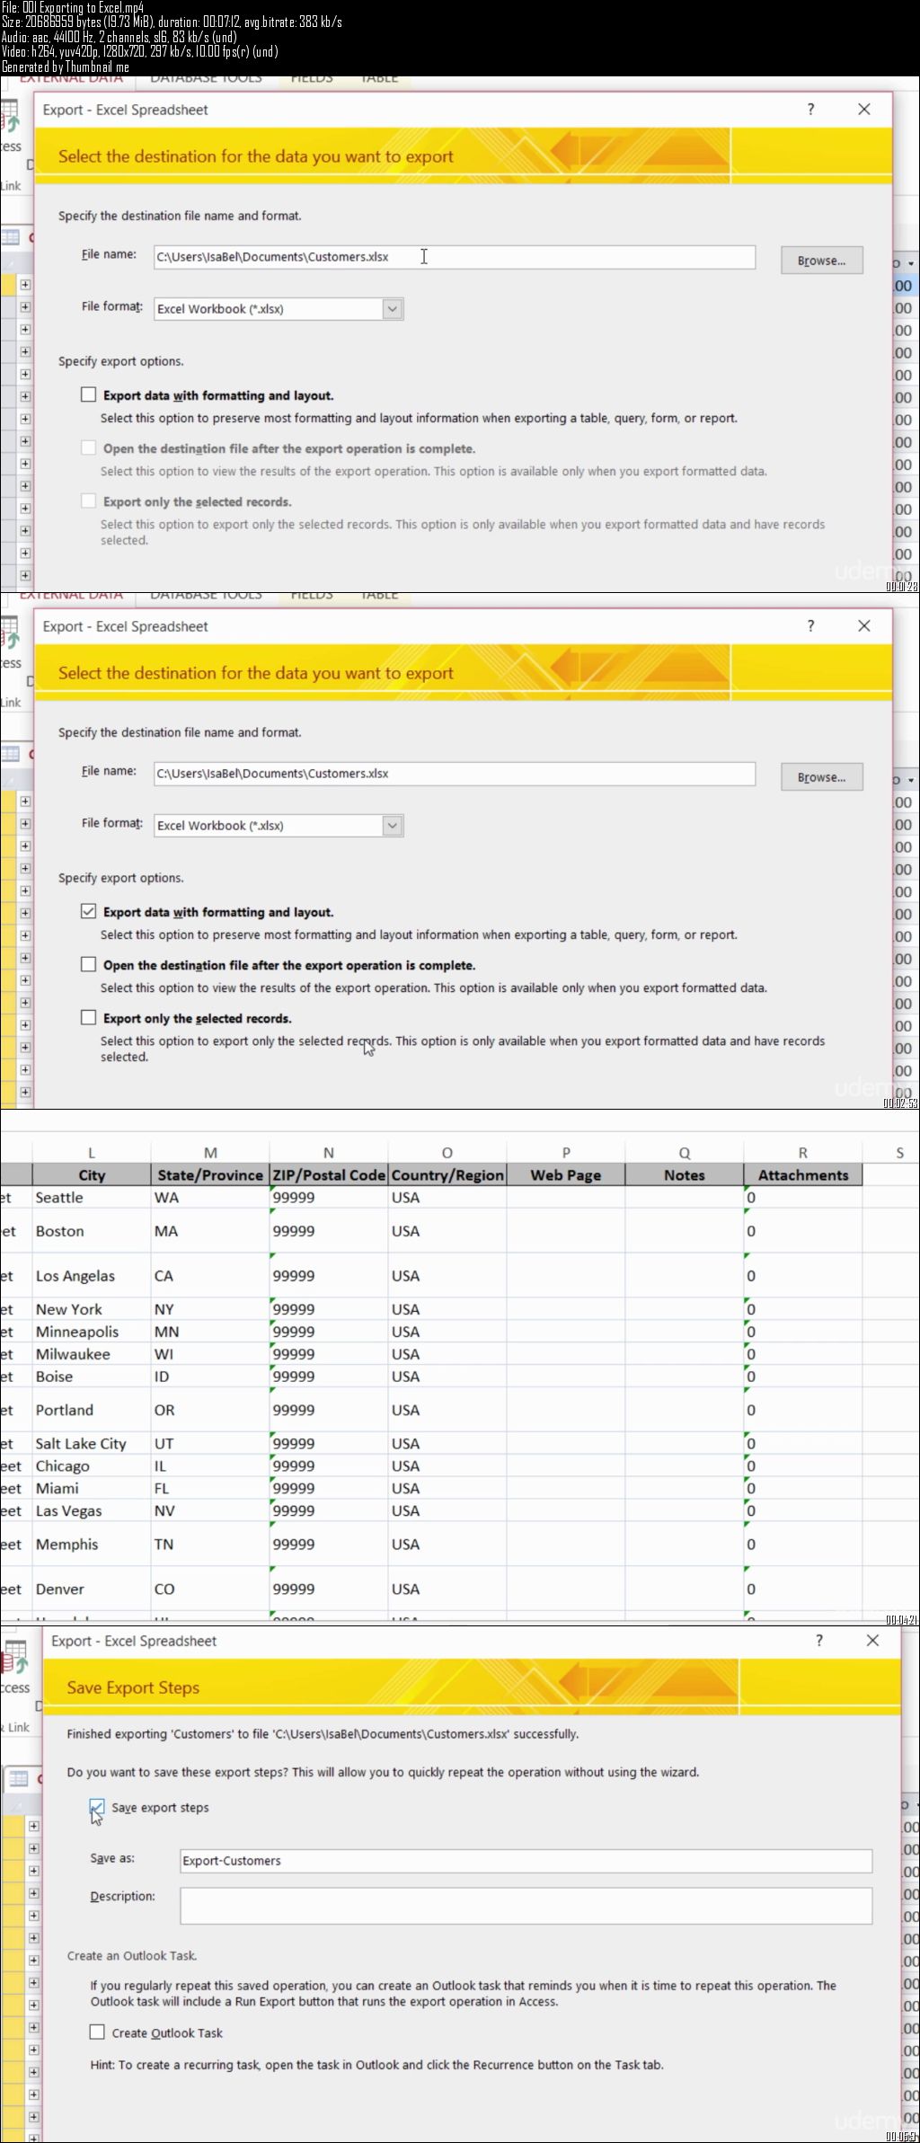
Task: Select column Q header in Excel
Action: pyautogui.click(x=685, y=1153)
